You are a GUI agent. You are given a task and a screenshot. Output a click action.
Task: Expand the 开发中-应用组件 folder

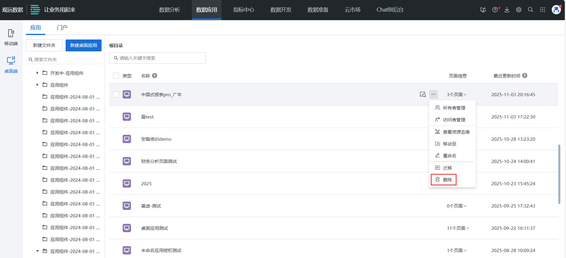tap(37, 73)
